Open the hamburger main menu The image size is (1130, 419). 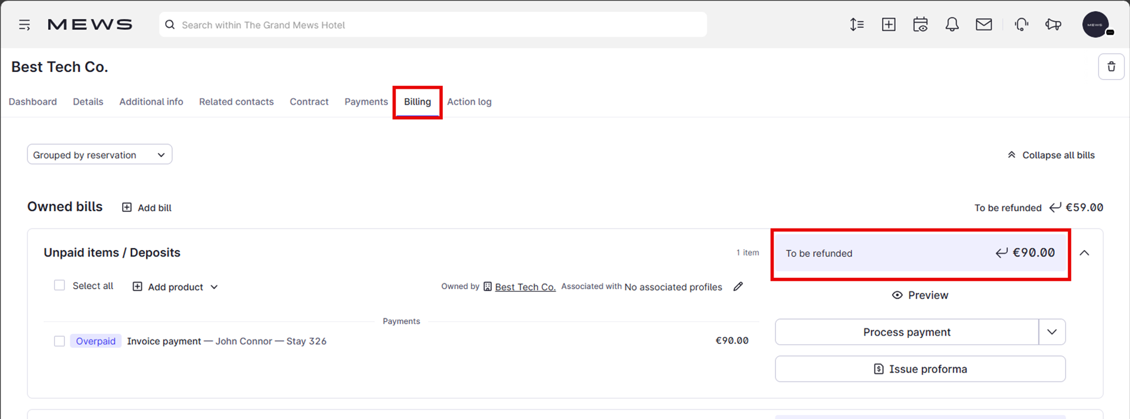point(24,25)
